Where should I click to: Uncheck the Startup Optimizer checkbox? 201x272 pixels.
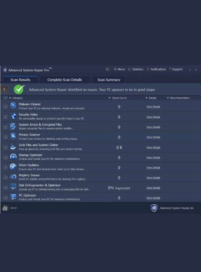(5, 157)
